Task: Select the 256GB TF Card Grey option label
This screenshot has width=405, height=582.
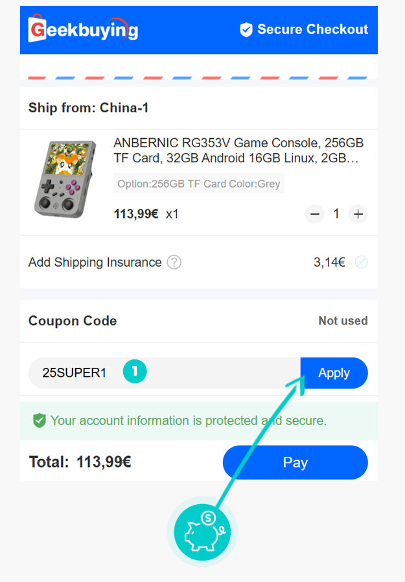Action: pos(198,184)
